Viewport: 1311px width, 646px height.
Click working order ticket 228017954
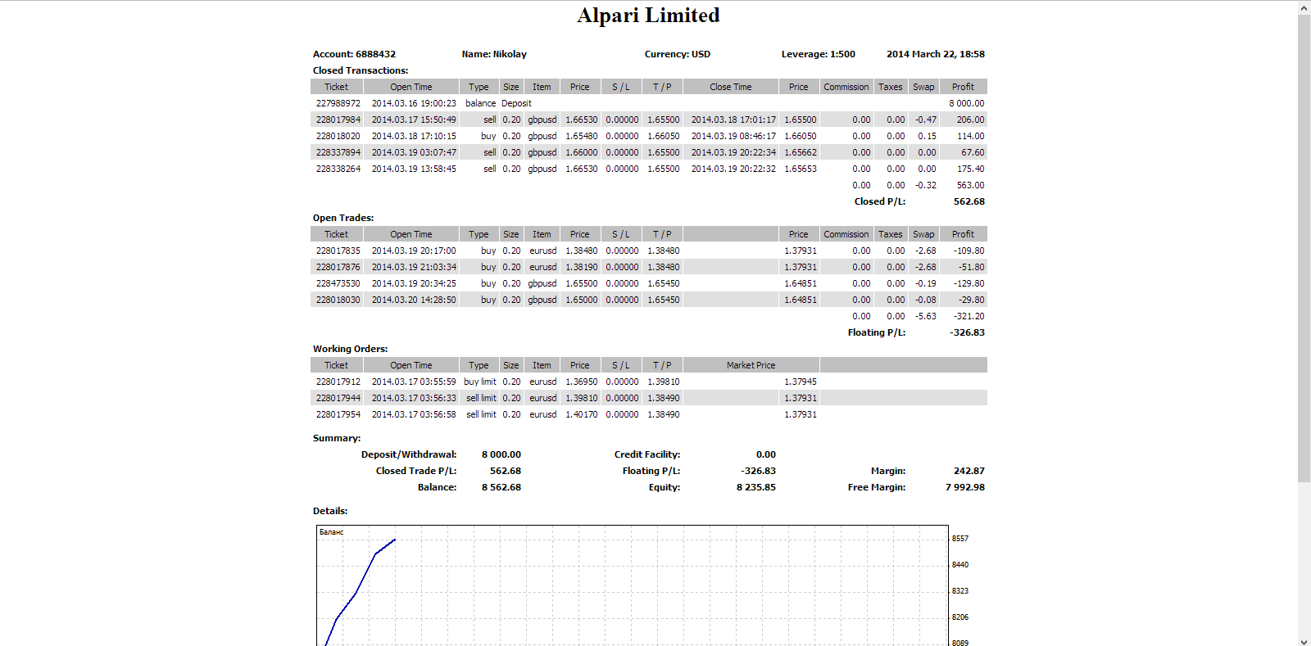pyautogui.click(x=338, y=414)
